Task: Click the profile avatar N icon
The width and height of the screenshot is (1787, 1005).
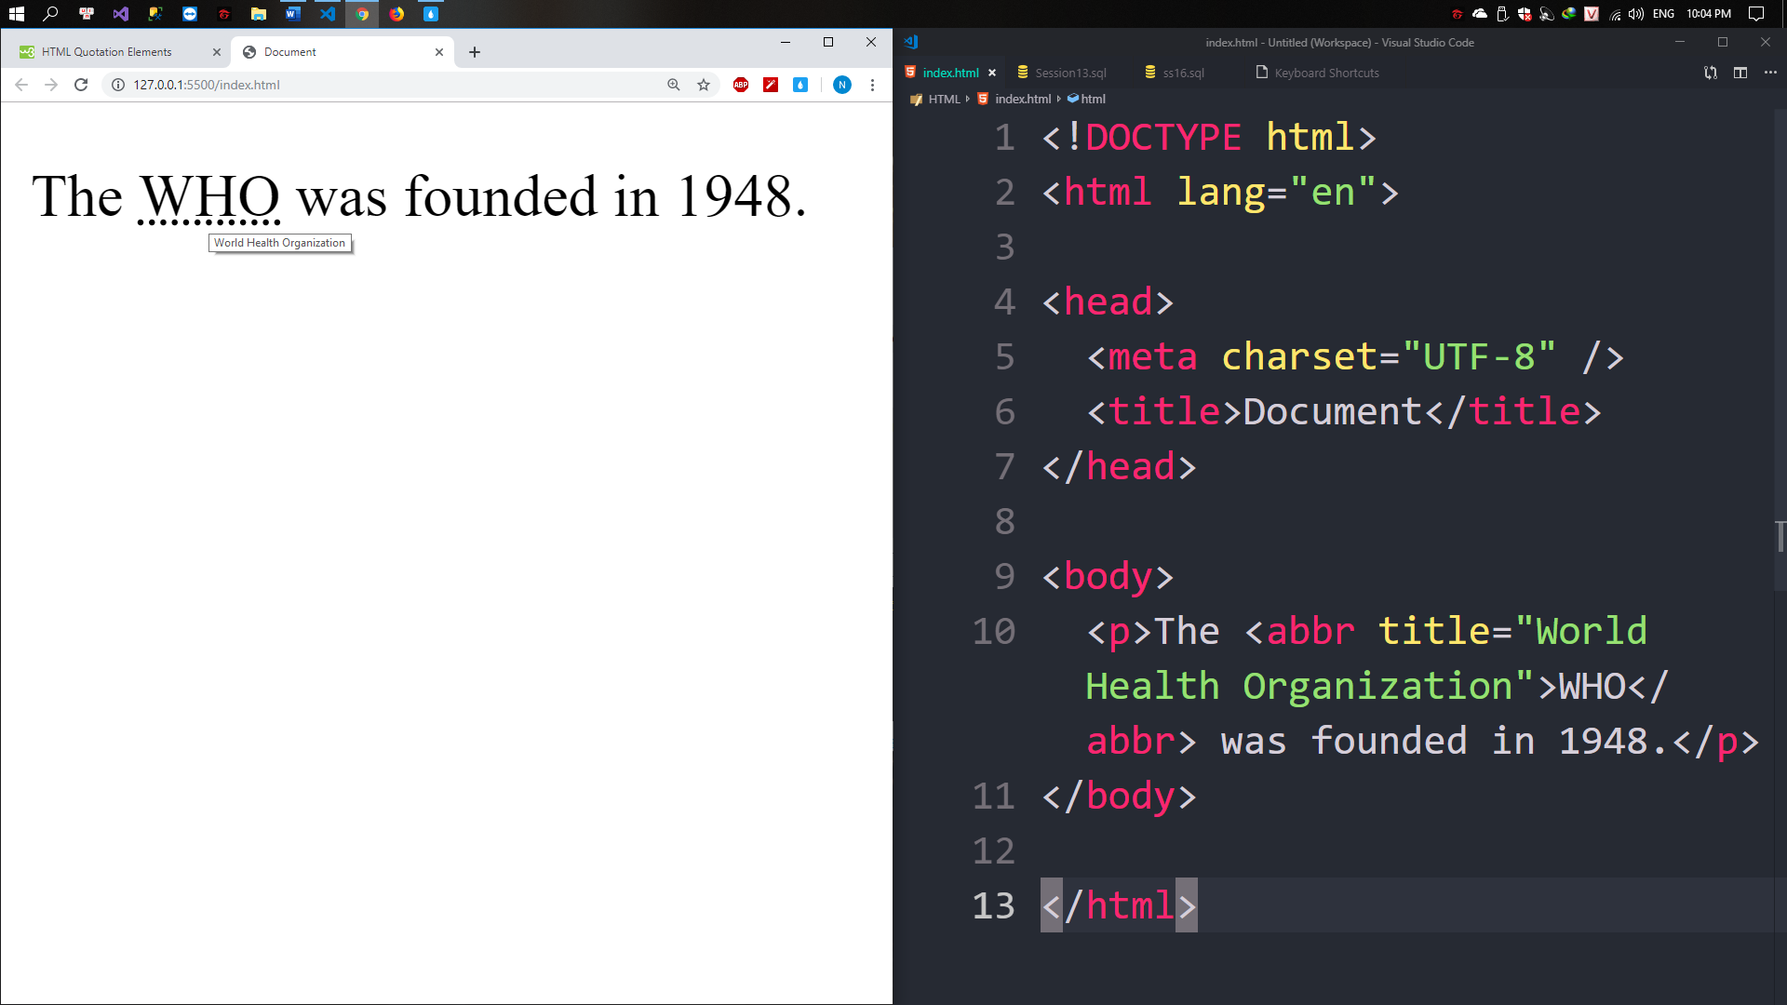Action: (x=842, y=85)
